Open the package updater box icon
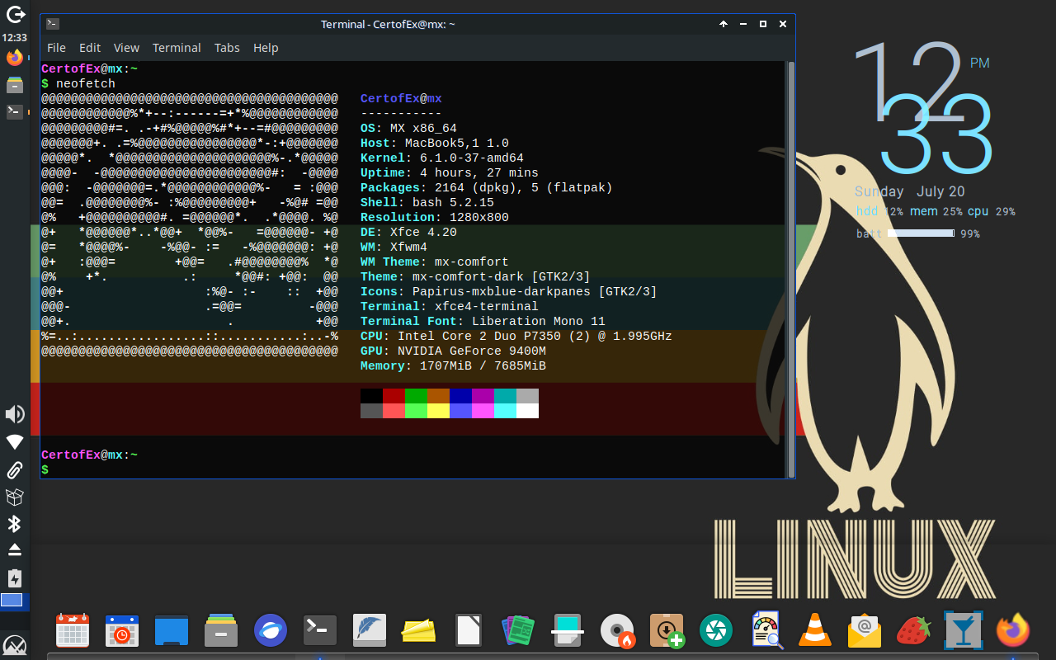The width and height of the screenshot is (1056, 660). click(x=15, y=497)
